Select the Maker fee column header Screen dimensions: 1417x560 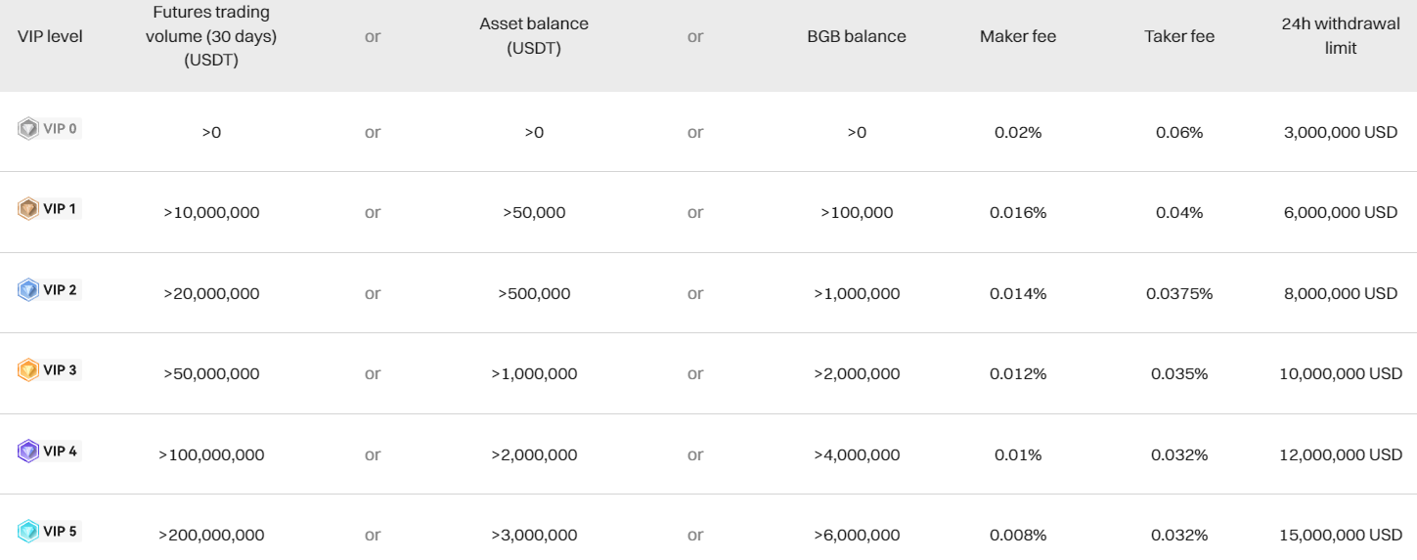pyautogui.click(x=1018, y=36)
